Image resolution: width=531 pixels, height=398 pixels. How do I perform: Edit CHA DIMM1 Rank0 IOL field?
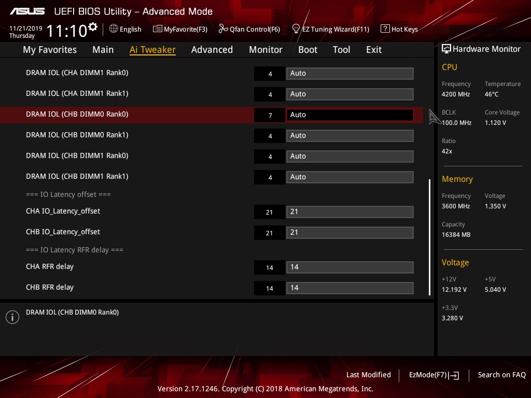(x=350, y=74)
